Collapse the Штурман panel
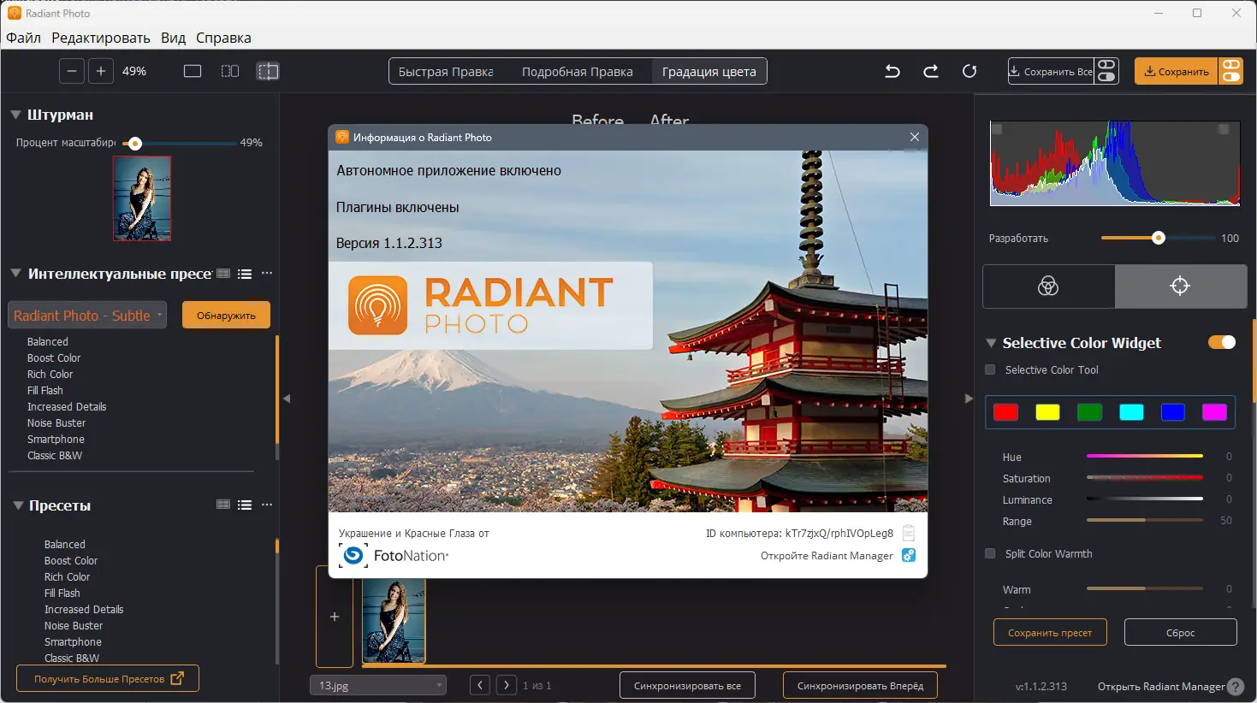The height and width of the screenshot is (703, 1257). tap(15, 115)
